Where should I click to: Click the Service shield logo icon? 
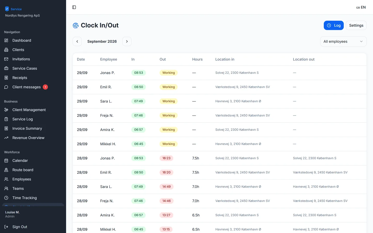pos(7,9)
